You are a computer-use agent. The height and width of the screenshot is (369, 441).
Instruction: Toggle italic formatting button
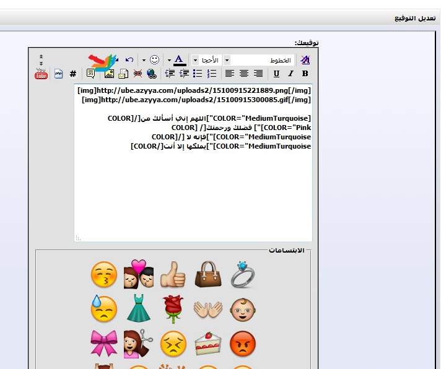click(290, 74)
